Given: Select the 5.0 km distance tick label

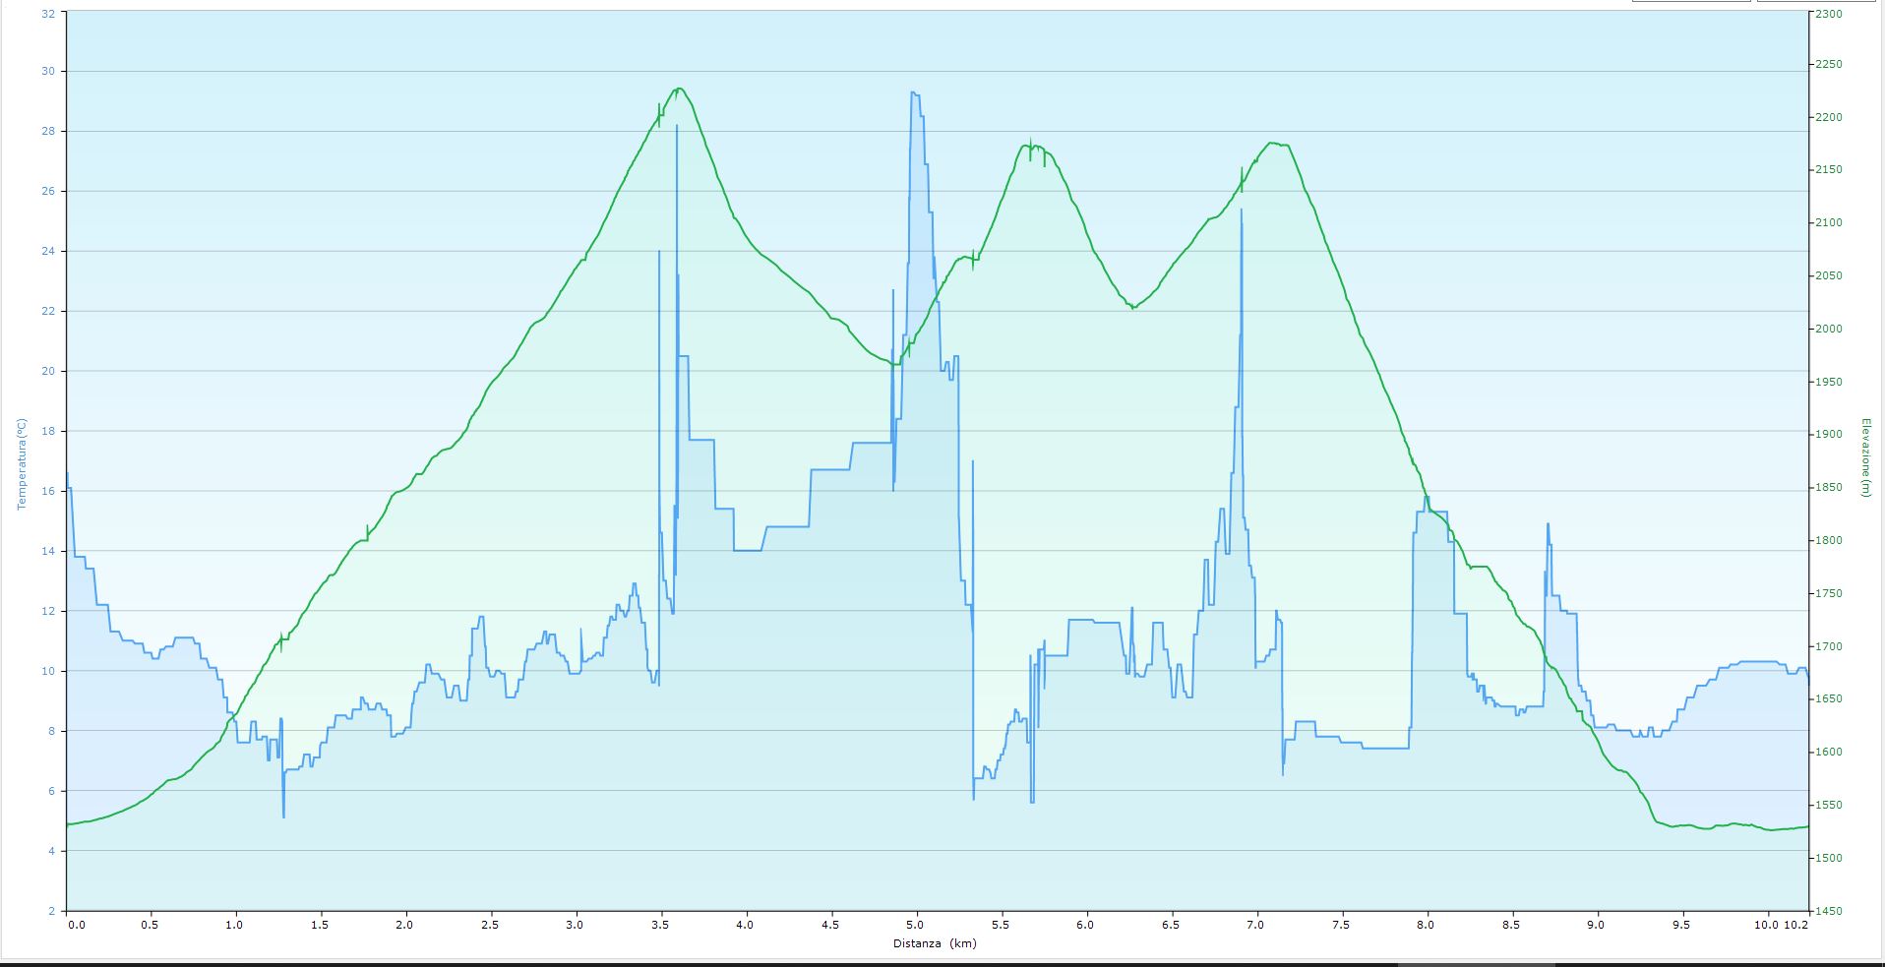Looking at the screenshot, I should pyautogui.click(x=915, y=925).
